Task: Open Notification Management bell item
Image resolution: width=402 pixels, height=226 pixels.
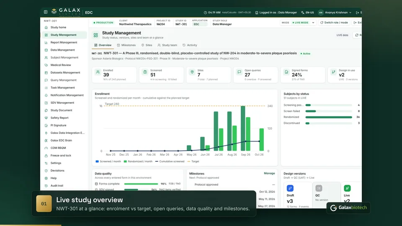Action: point(64,95)
